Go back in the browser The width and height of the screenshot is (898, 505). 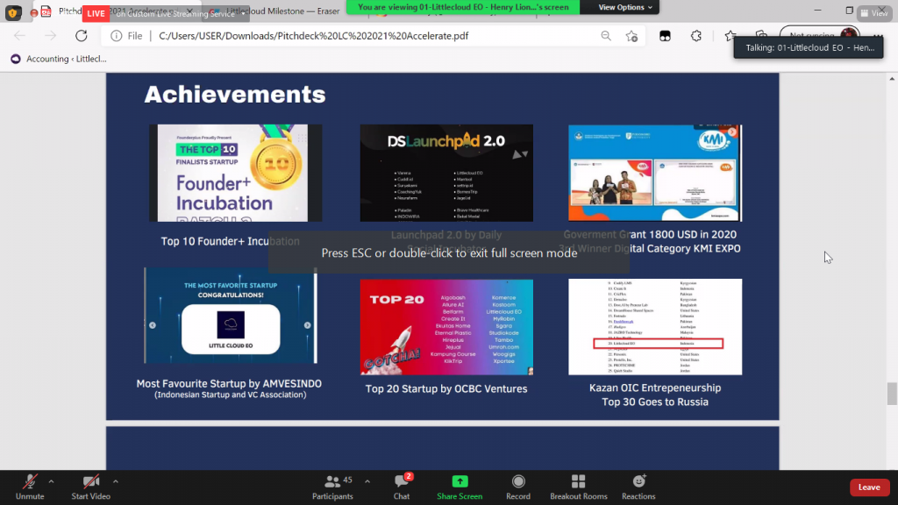19,35
